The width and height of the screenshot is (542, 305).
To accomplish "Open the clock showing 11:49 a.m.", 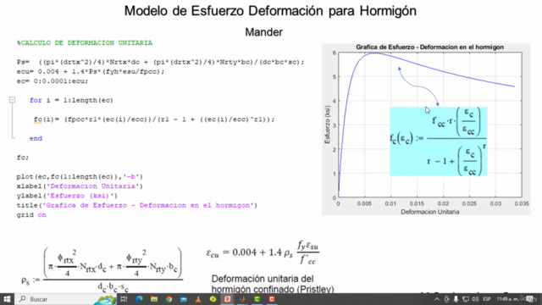I will 507,299.
